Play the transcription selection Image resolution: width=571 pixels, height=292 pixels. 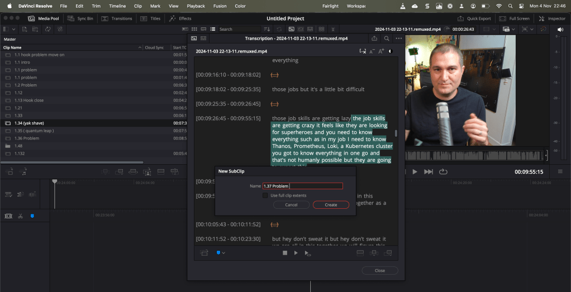point(296,253)
